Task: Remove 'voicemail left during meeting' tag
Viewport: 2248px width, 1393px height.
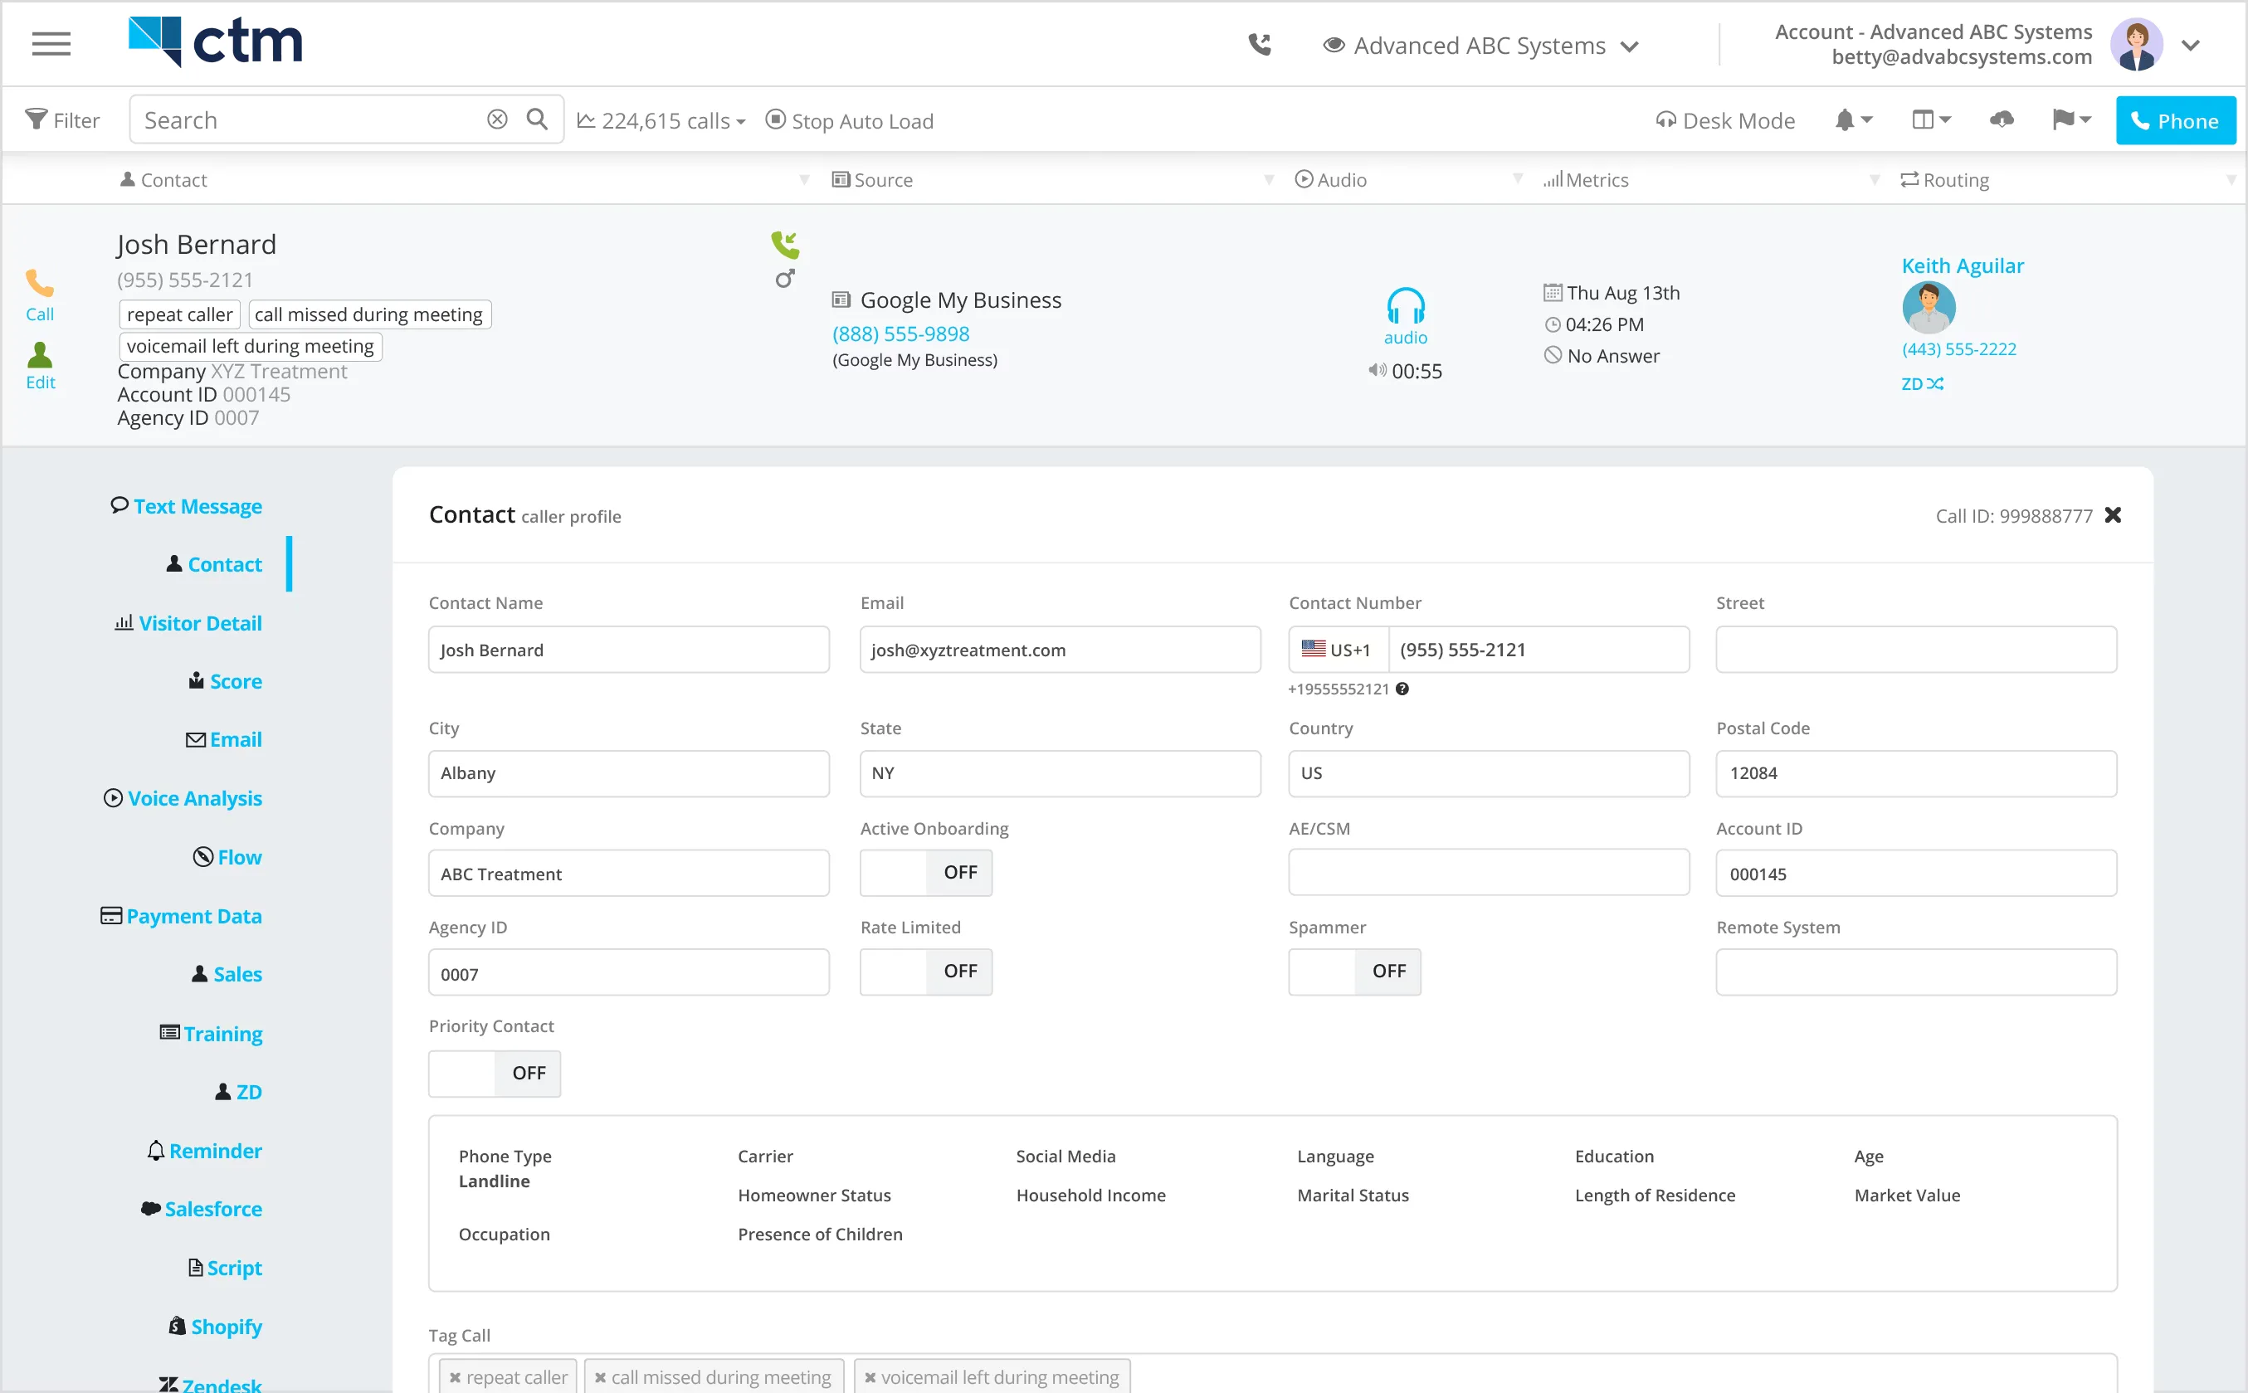Action: pos(870,1377)
